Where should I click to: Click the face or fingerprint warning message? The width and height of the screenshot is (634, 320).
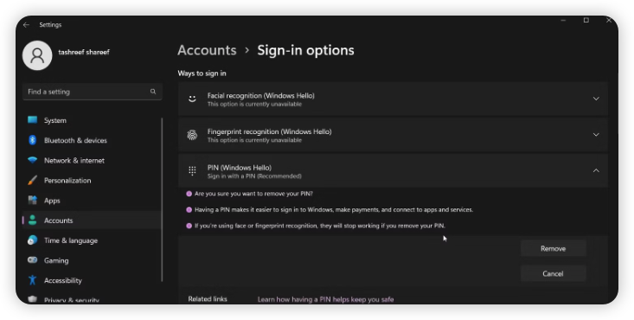tap(320, 226)
